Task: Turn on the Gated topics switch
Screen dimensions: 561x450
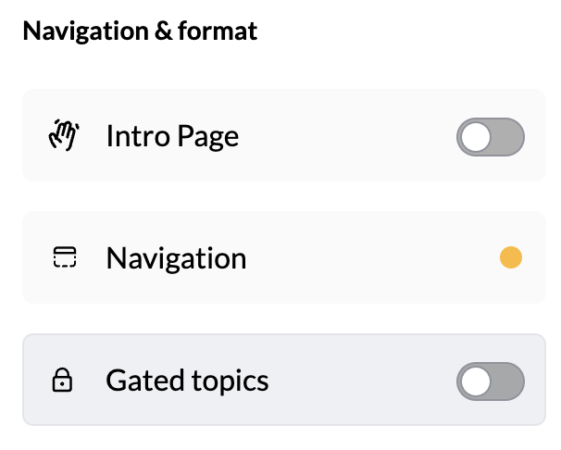Action: point(490,381)
